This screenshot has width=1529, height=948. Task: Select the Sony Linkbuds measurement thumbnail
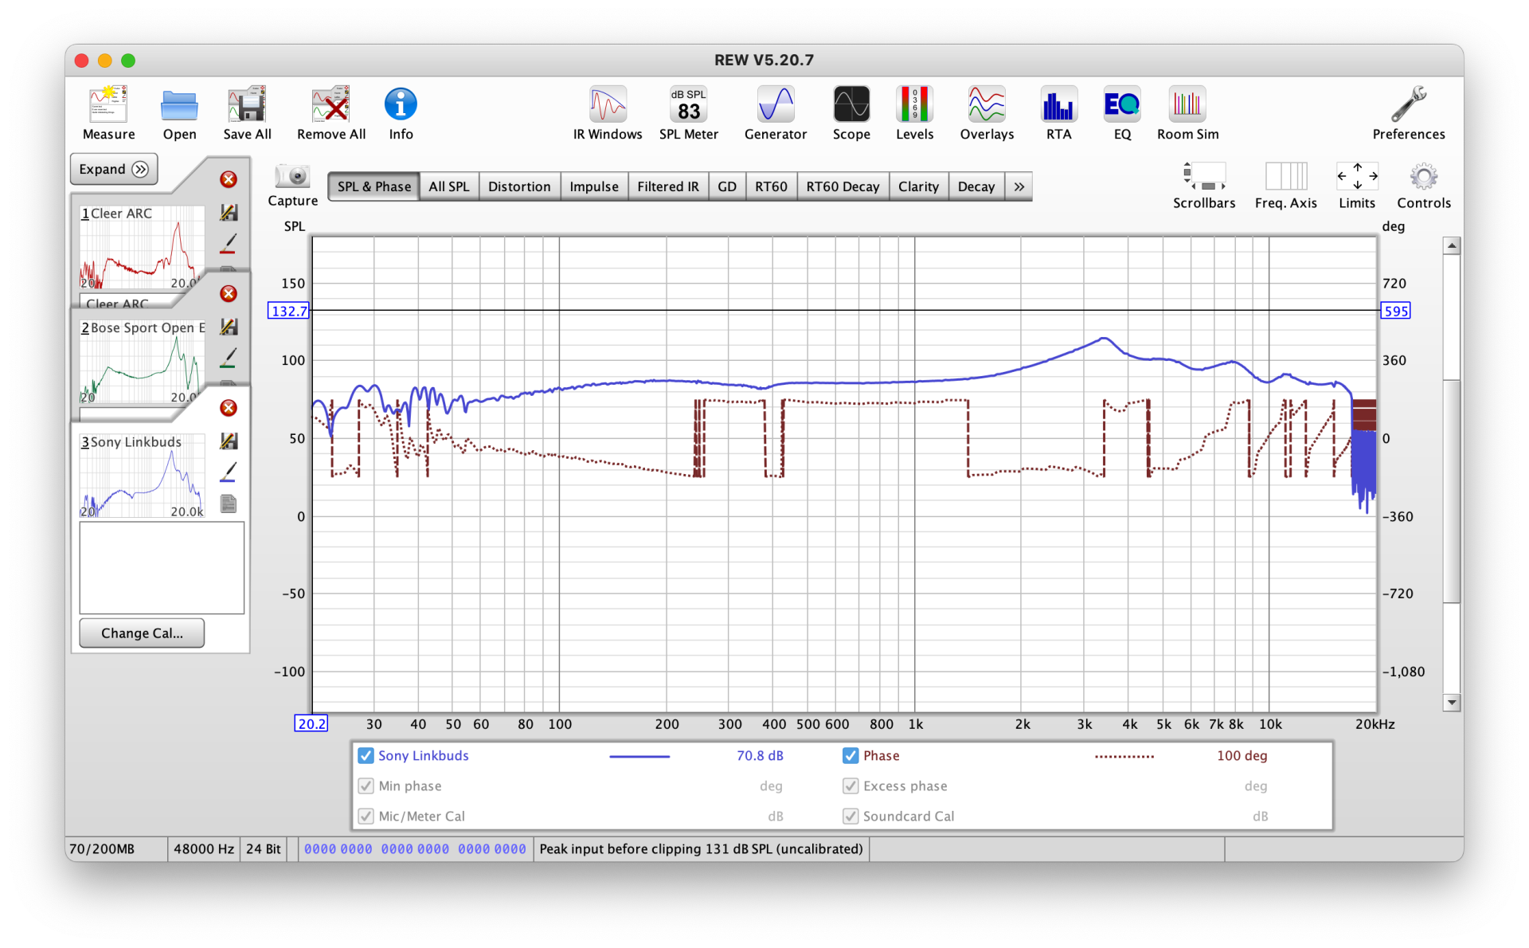pyautogui.click(x=142, y=475)
